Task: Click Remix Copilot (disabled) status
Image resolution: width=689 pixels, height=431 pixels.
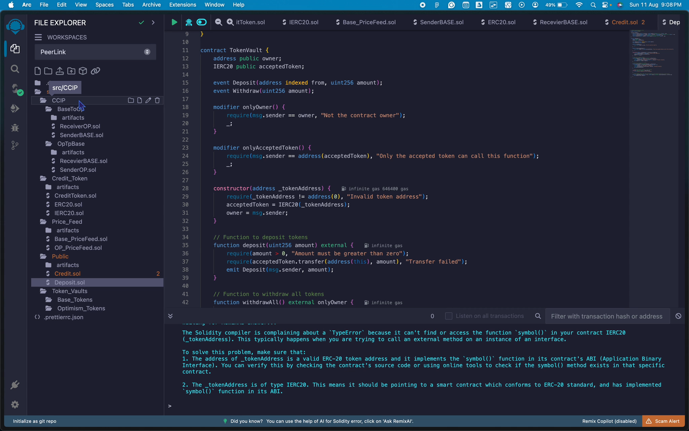Action: point(609,421)
